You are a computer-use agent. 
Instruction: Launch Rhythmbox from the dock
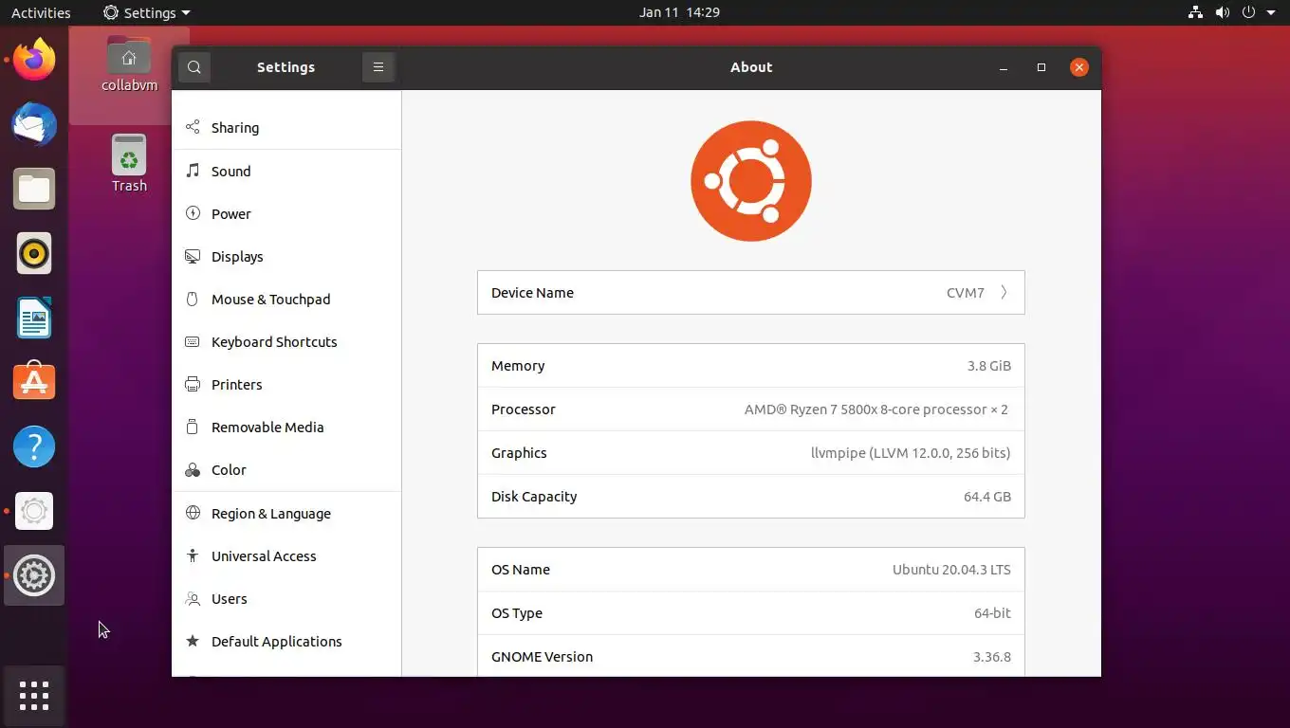34,253
